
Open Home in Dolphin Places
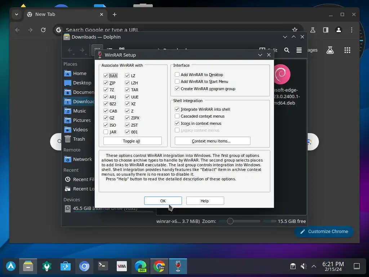tap(79, 74)
